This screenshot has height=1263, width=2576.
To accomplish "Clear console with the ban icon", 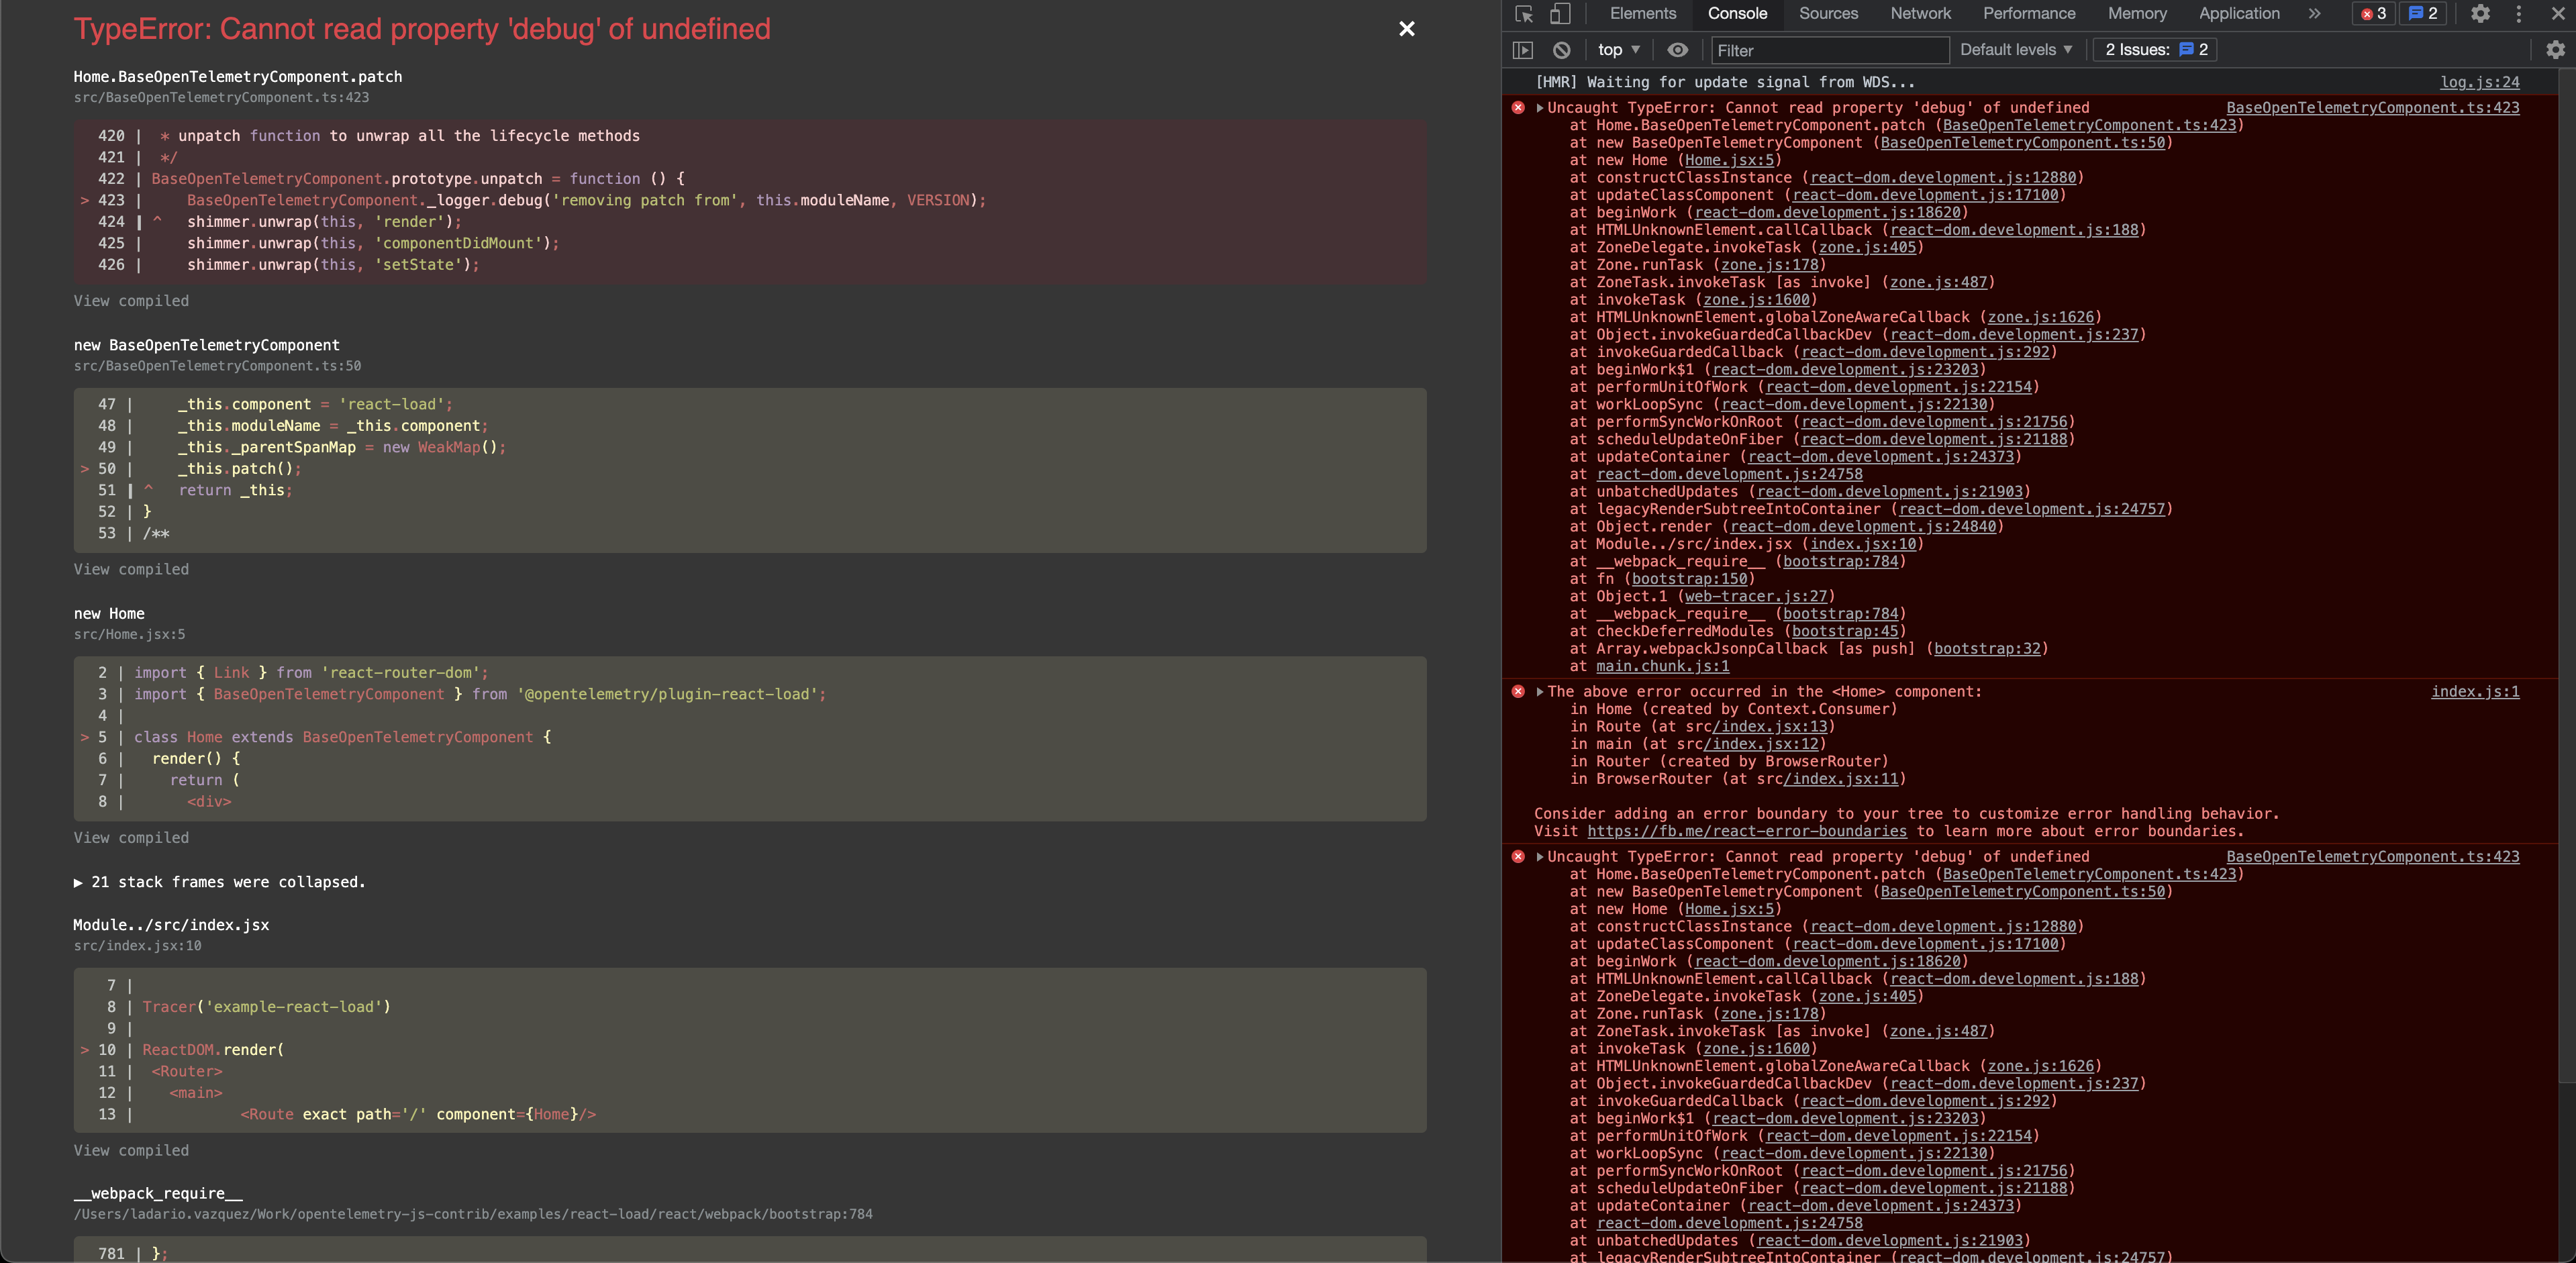I will (x=1561, y=50).
